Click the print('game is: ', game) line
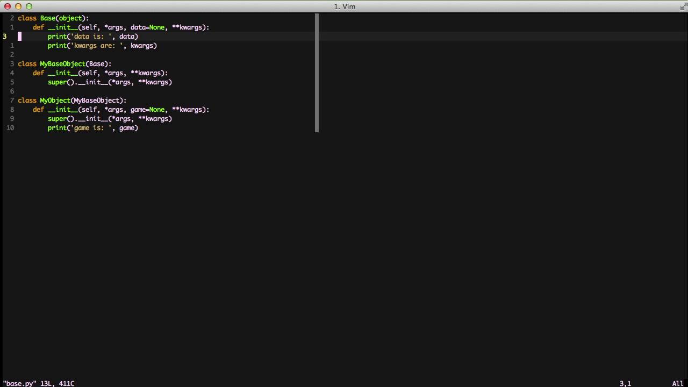Viewport: 688px width, 387px height. [x=93, y=128]
